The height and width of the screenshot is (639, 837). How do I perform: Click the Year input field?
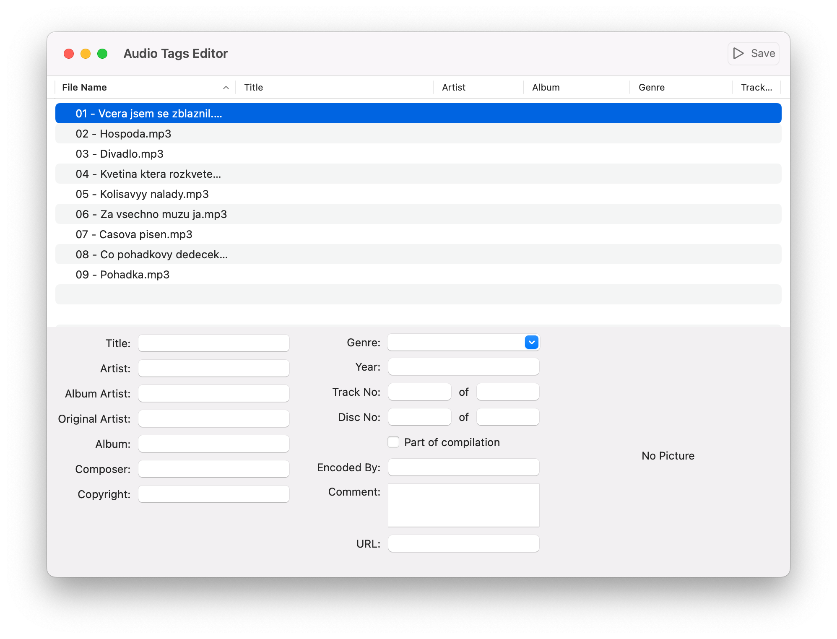pyautogui.click(x=463, y=366)
